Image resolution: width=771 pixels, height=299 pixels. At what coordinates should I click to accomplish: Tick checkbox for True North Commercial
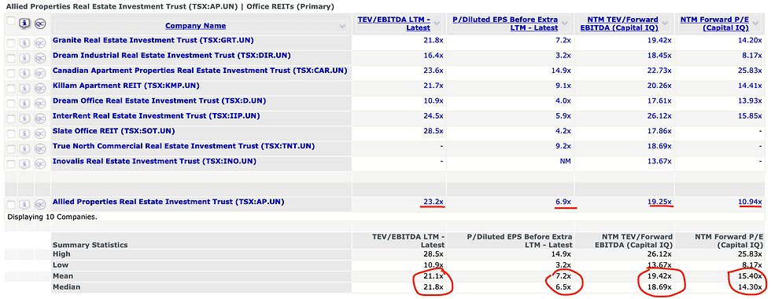[x=11, y=149]
